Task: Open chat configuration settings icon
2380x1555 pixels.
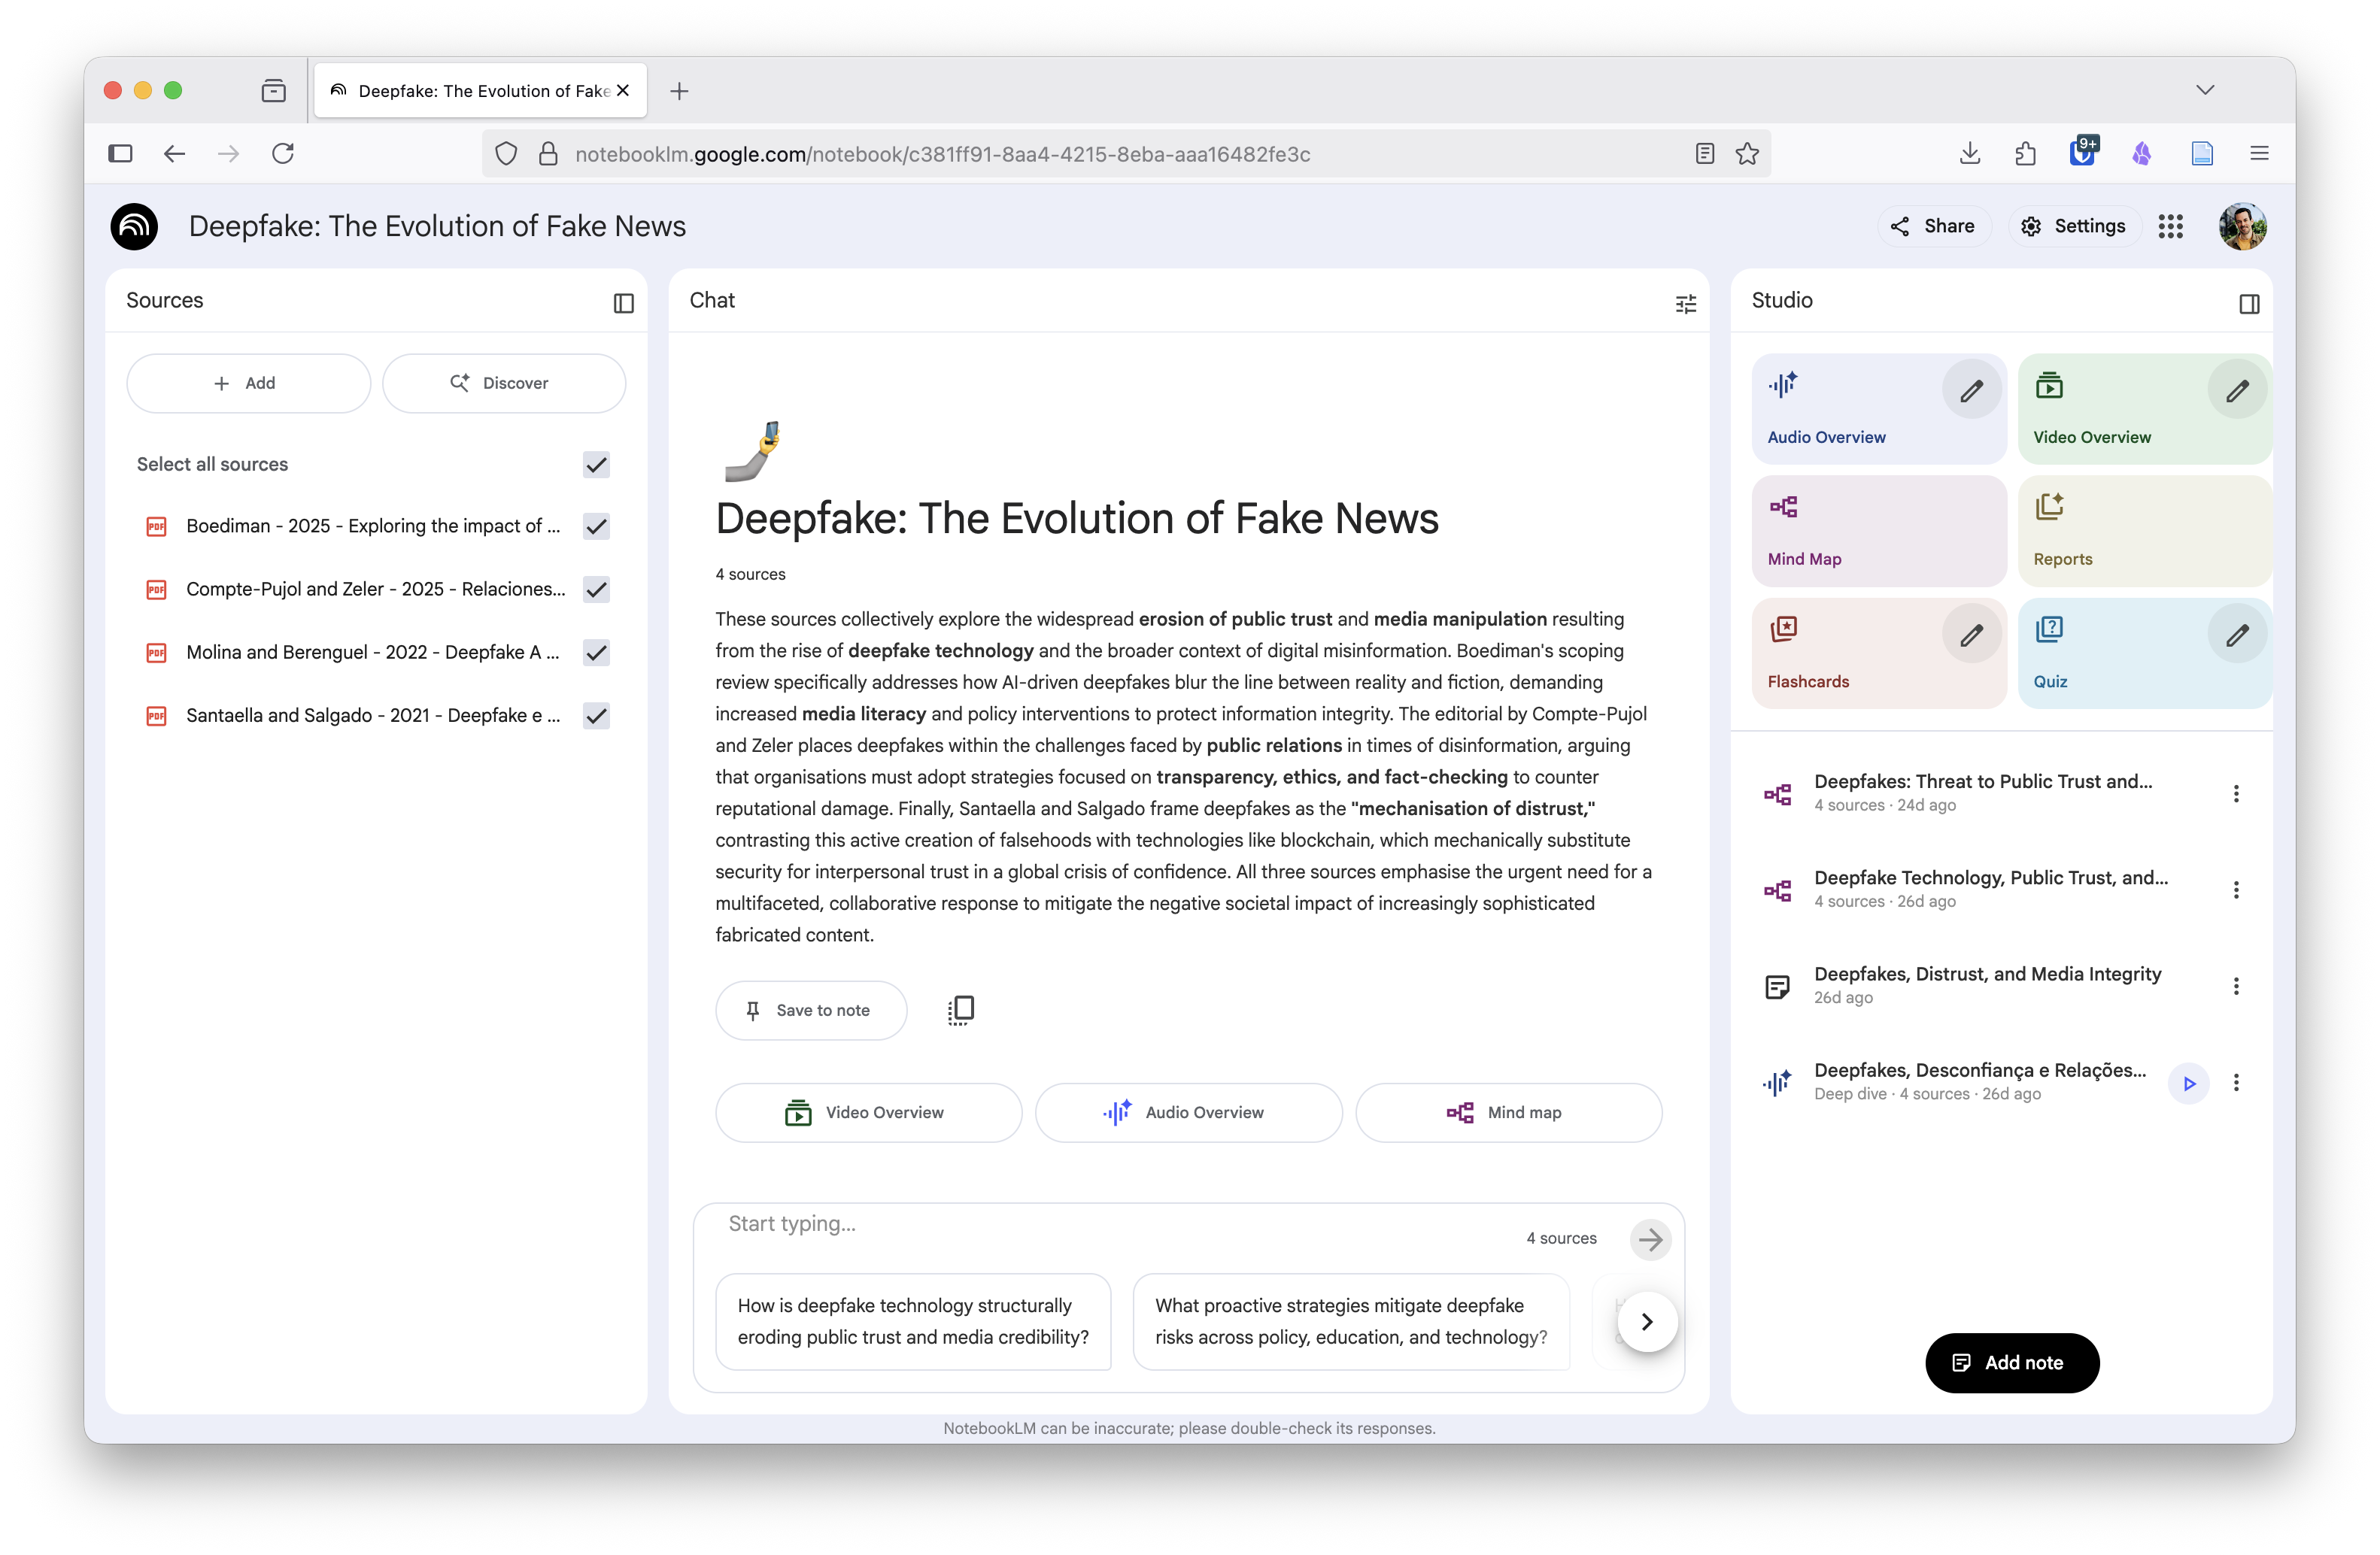Action: pos(1685,303)
